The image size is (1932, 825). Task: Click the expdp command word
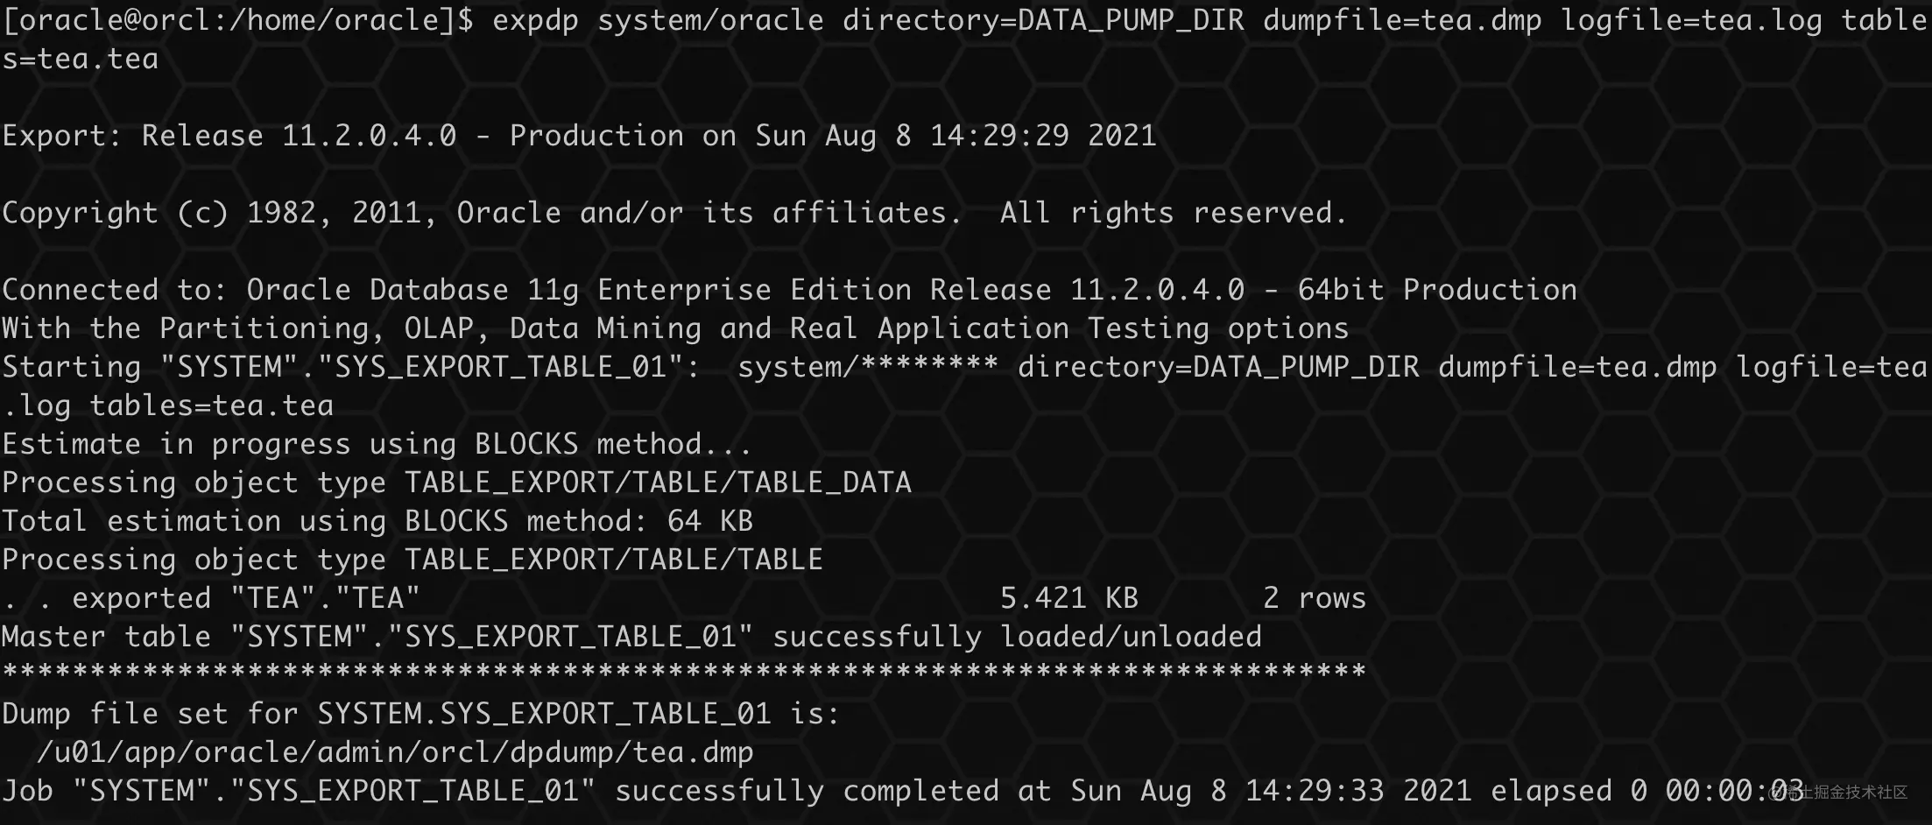535,21
